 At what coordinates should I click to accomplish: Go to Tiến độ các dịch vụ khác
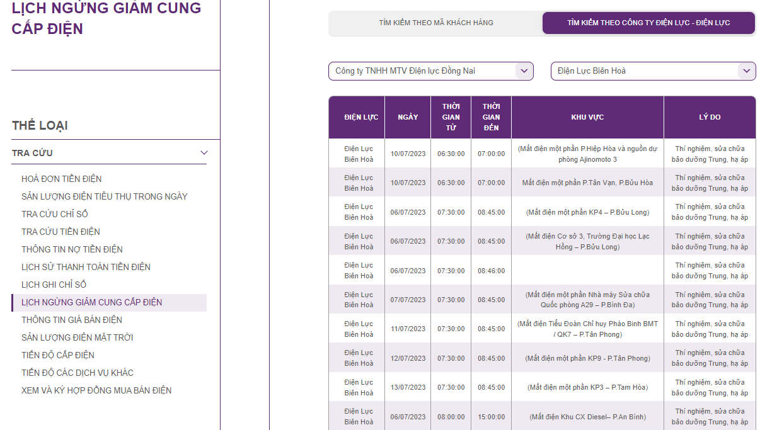(x=78, y=373)
